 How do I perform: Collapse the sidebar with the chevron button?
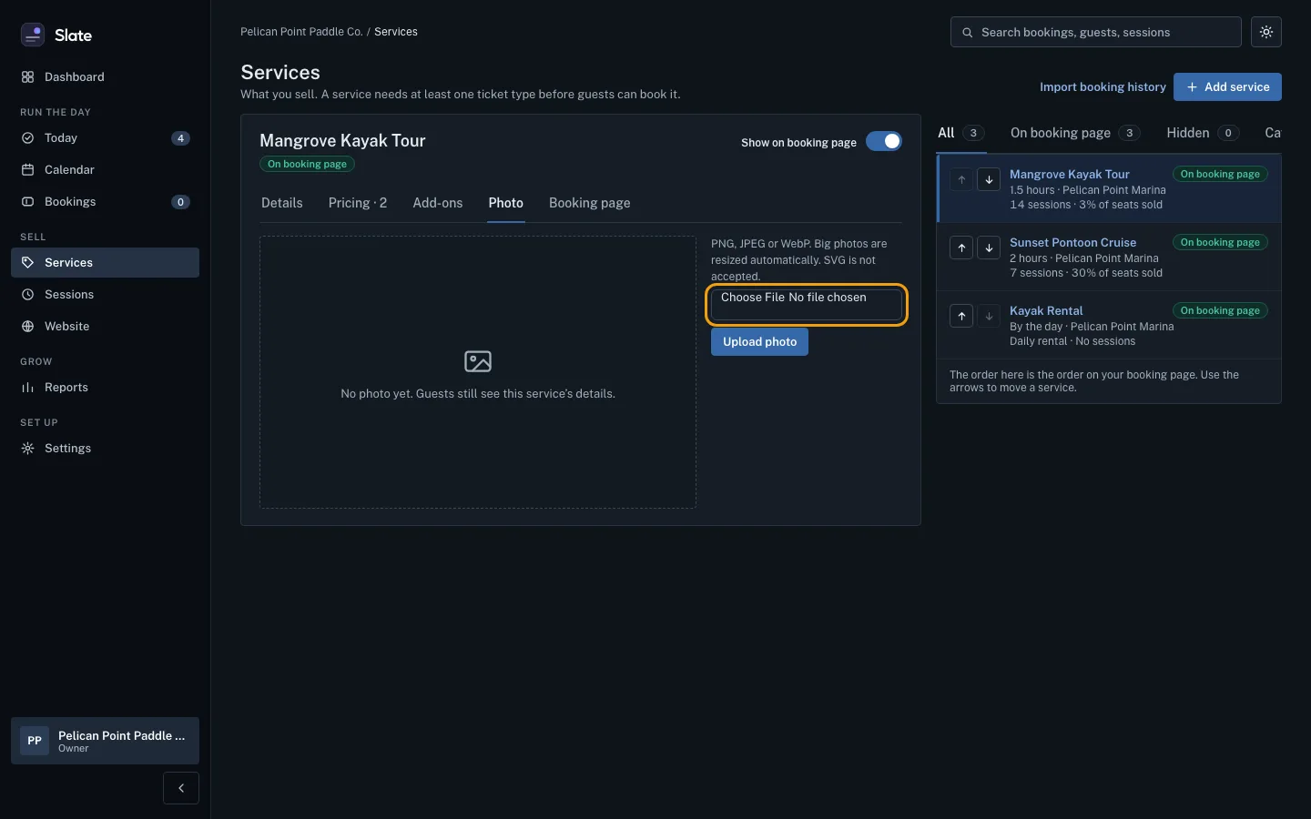click(181, 788)
